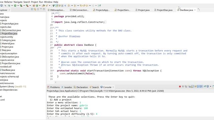Select Step.java in Package Explorer
The width and height of the screenshot is (214, 120).
tap(6, 50)
